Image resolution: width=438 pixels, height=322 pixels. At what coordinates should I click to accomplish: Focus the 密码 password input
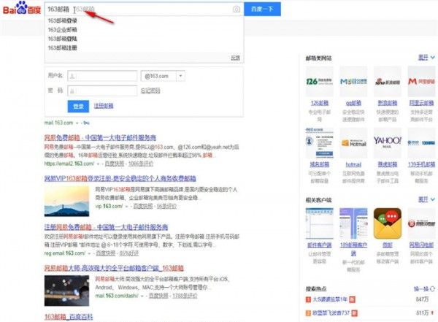(x=102, y=91)
